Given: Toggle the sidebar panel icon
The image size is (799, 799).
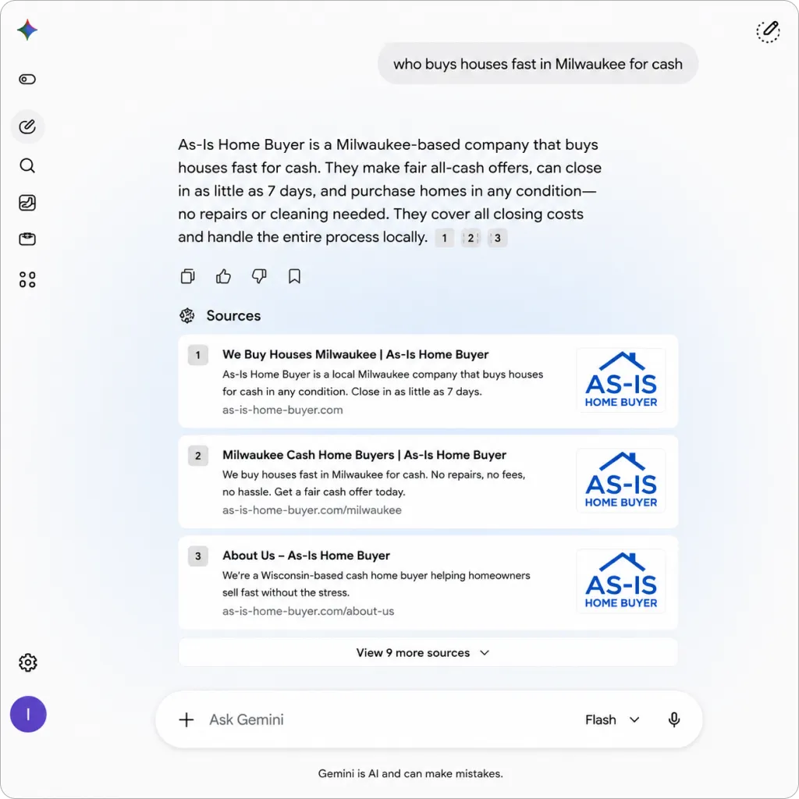Looking at the screenshot, I should (x=27, y=79).
